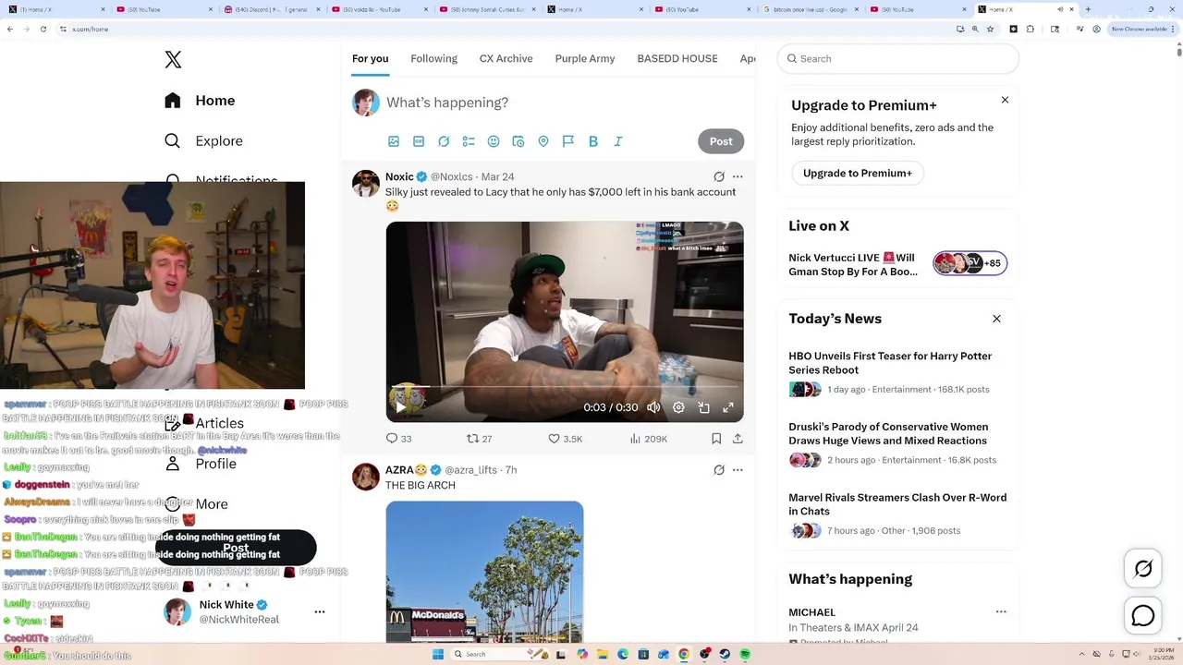Viewport: 1183px width, 665px height.
Task: Open the McDonald's image in AZRA's post
Action: click(x=484, y=572)
